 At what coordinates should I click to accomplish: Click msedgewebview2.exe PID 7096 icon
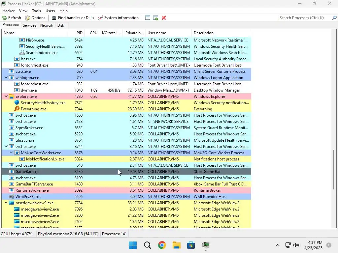click(17, 209)
